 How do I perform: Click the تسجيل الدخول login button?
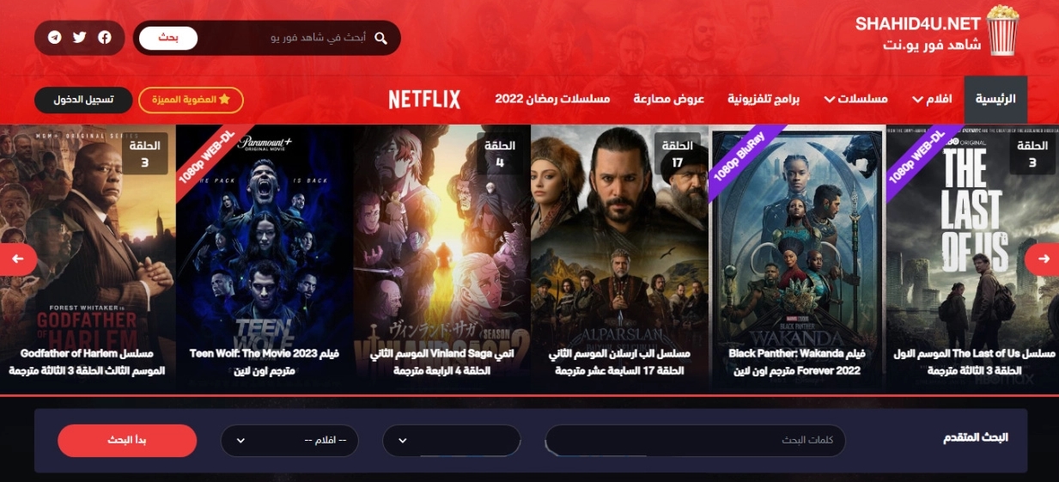click(83, 100)
